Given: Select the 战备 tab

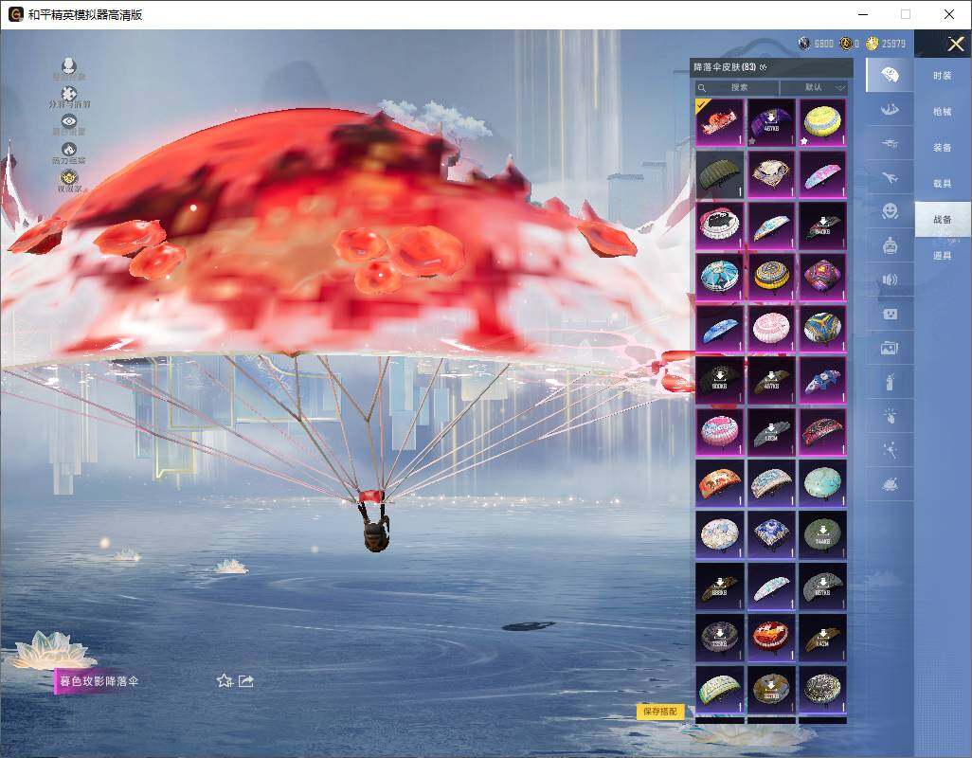Looking at the screenshot, I should pyautogui.click(x=943, y=220).
